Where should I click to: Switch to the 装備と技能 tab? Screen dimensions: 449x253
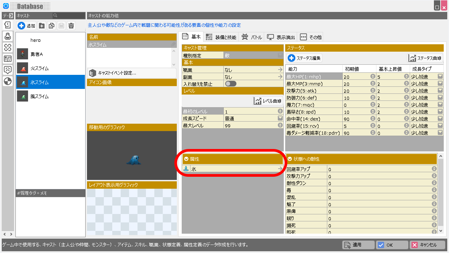[221, 37]
